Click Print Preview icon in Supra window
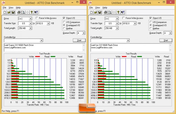176x114 pixels. (23, 12)
